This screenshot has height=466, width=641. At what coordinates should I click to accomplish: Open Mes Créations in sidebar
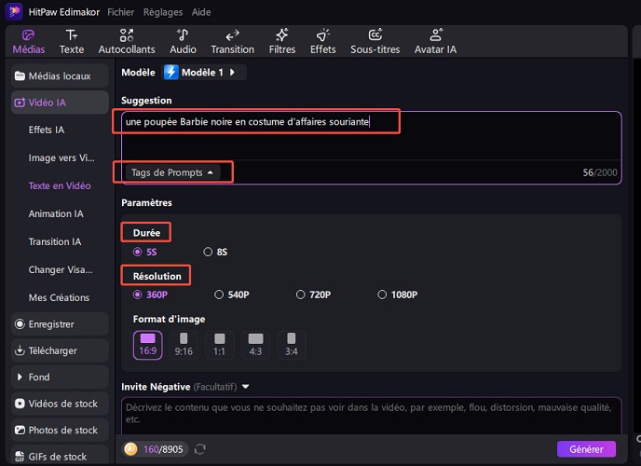(59, 297)
